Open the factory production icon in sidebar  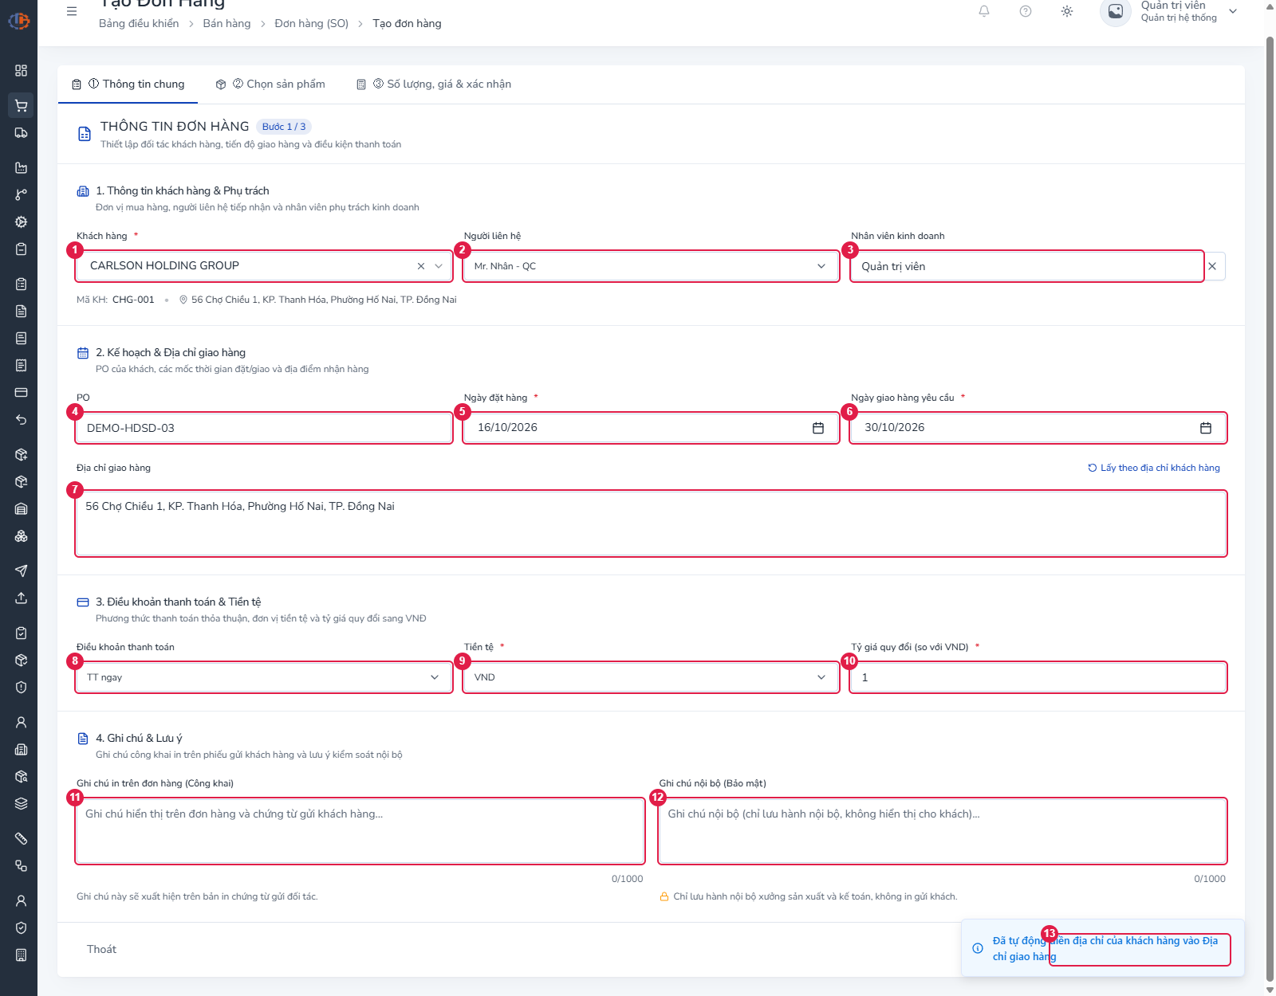(x=22, y=167)
